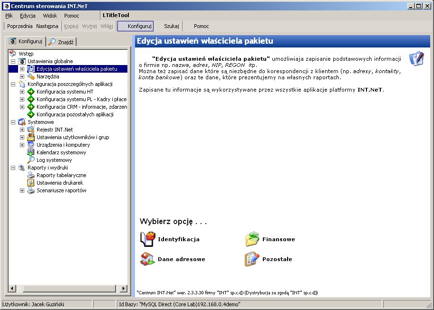
Task: Click the Scenariusze raportów icon
Action: click(31, 190)
